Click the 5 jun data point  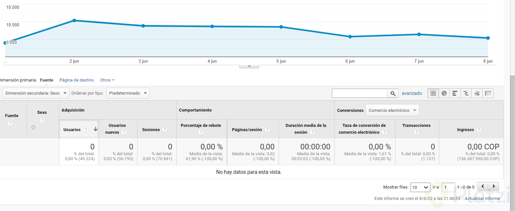(x=281, y=27)
